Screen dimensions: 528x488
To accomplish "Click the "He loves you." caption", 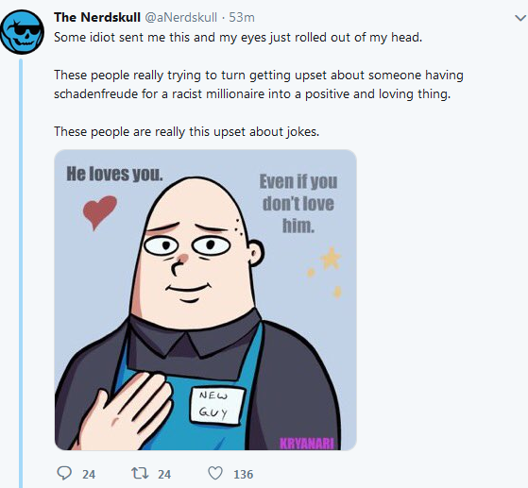I will (x=114, y=174).
